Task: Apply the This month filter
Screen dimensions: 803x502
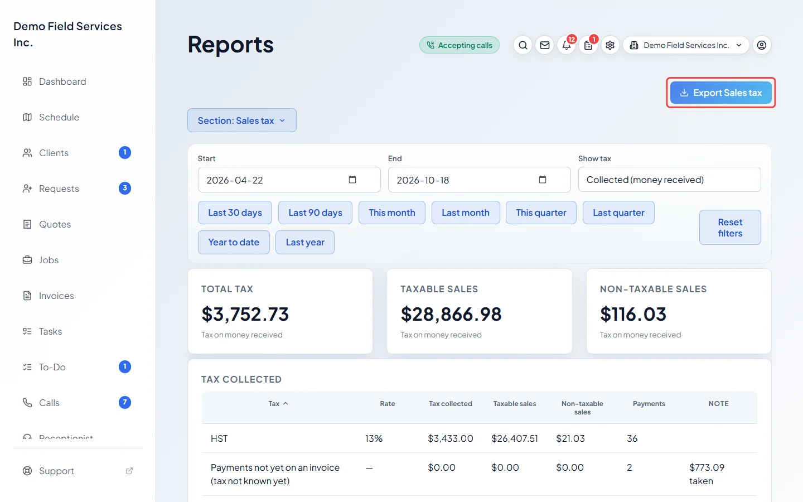Action: [392, 213]
